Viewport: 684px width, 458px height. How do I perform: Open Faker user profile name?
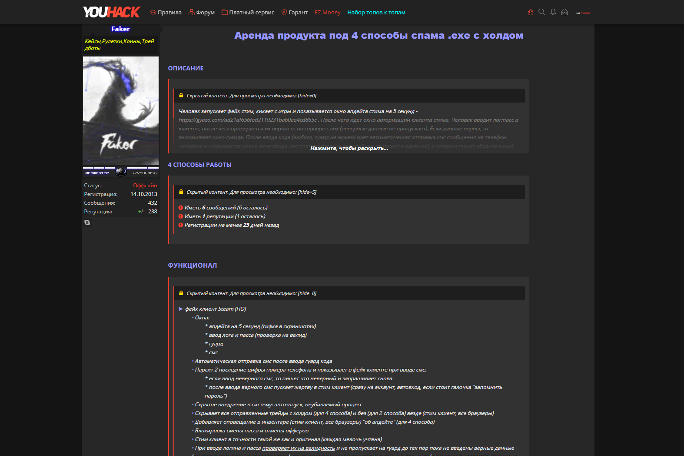point(120,29)
